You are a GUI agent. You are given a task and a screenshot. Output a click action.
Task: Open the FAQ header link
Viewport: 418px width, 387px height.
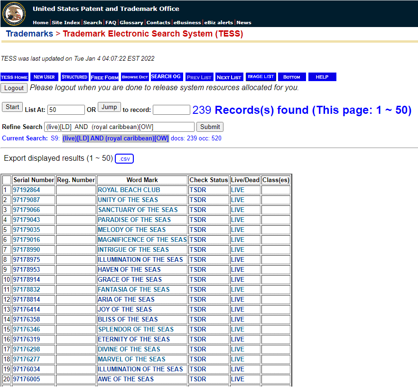[x=111, y=23]
